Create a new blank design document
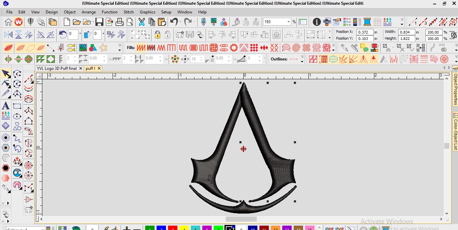The image size is (458, 230). 67,22
